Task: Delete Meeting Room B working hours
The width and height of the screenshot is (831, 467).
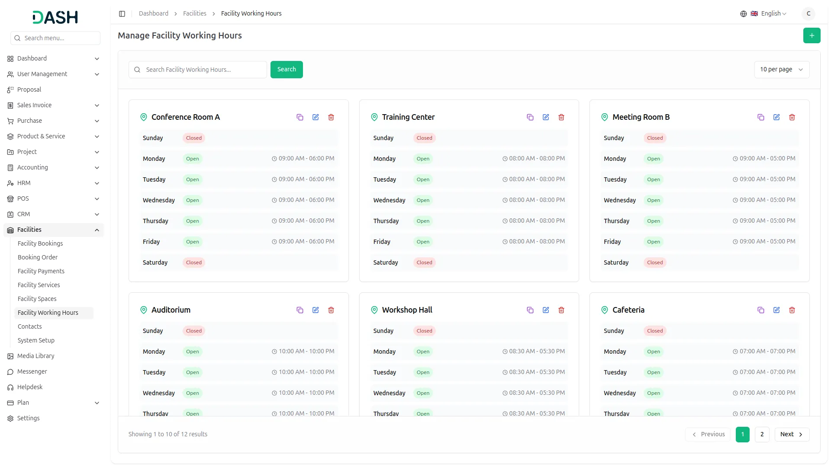Action: (792, 117)
